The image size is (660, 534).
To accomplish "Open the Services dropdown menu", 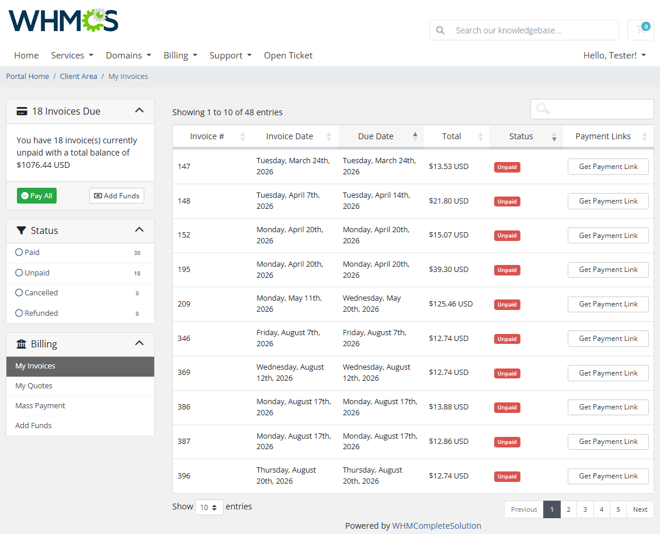I will [x=72, y=55].
